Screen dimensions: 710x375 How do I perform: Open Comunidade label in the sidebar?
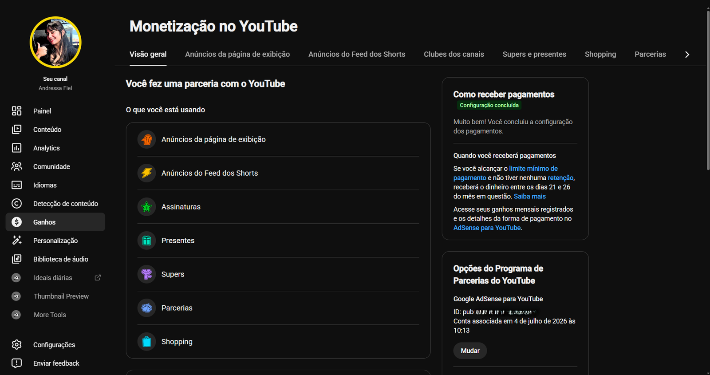(x=51, y=167)
